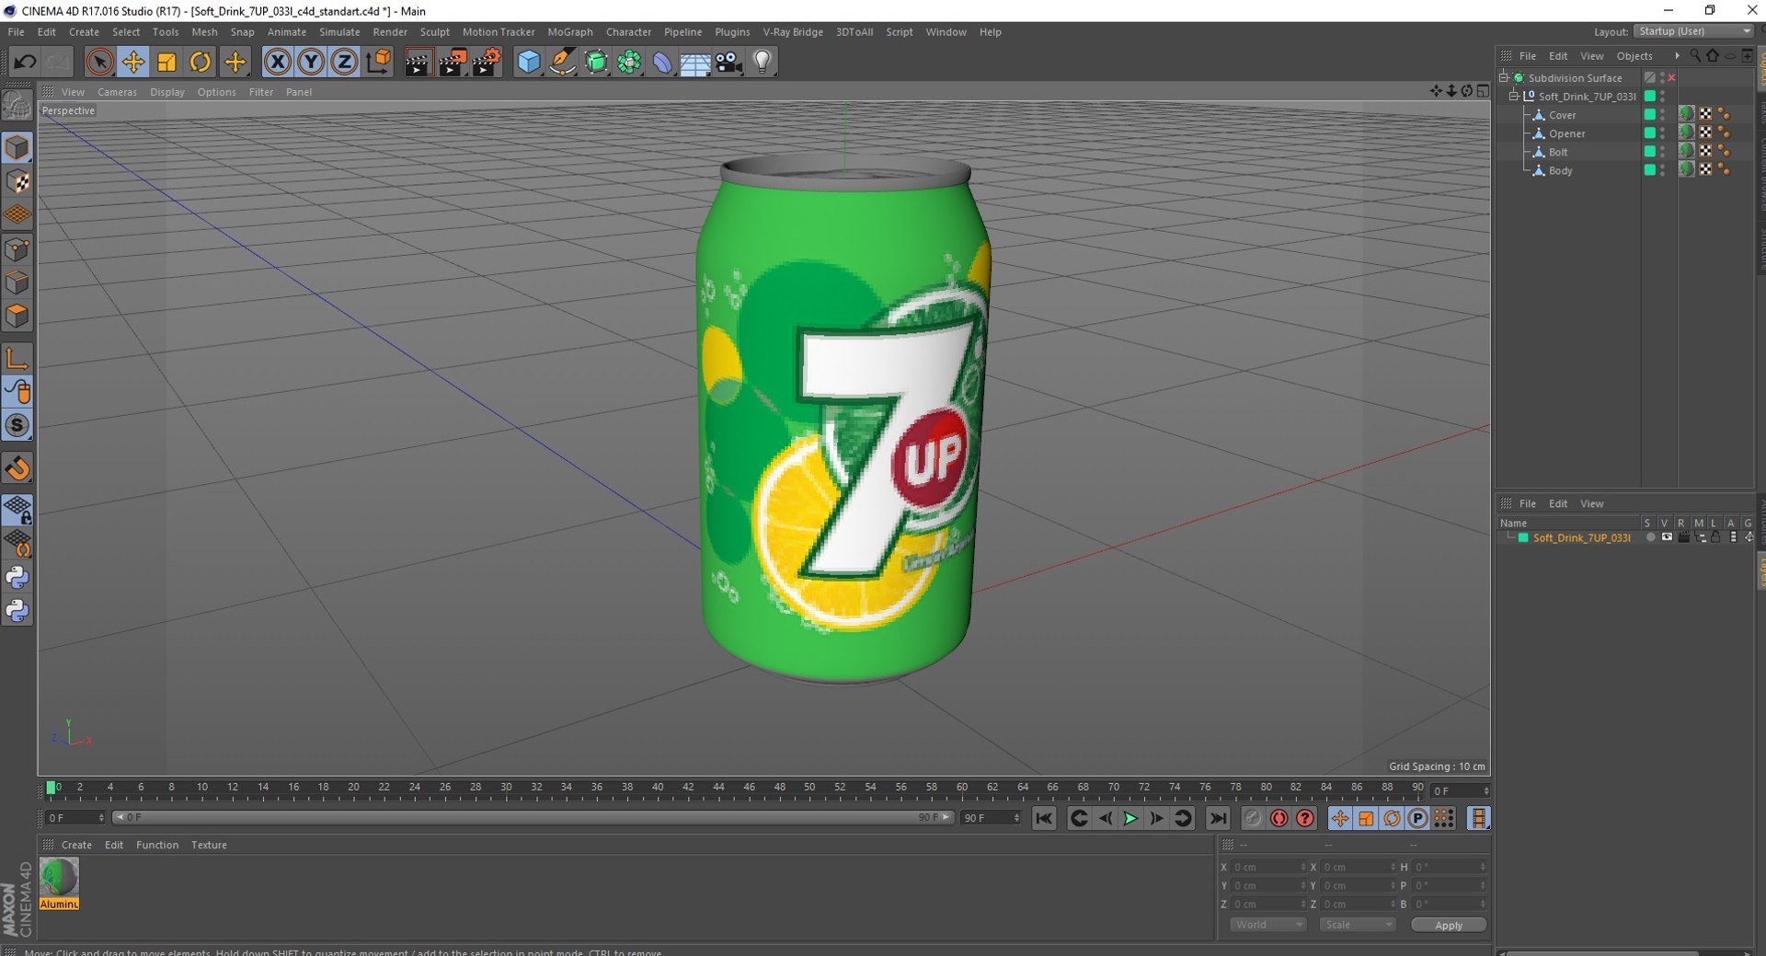Add a Subdivision Surface generator

[x=596, y=62]
